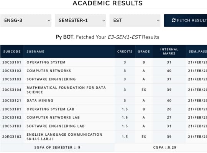Click the EX grade of 20EG3182
This screenshot has width=207, height=153.
click(x=144, y=137)
